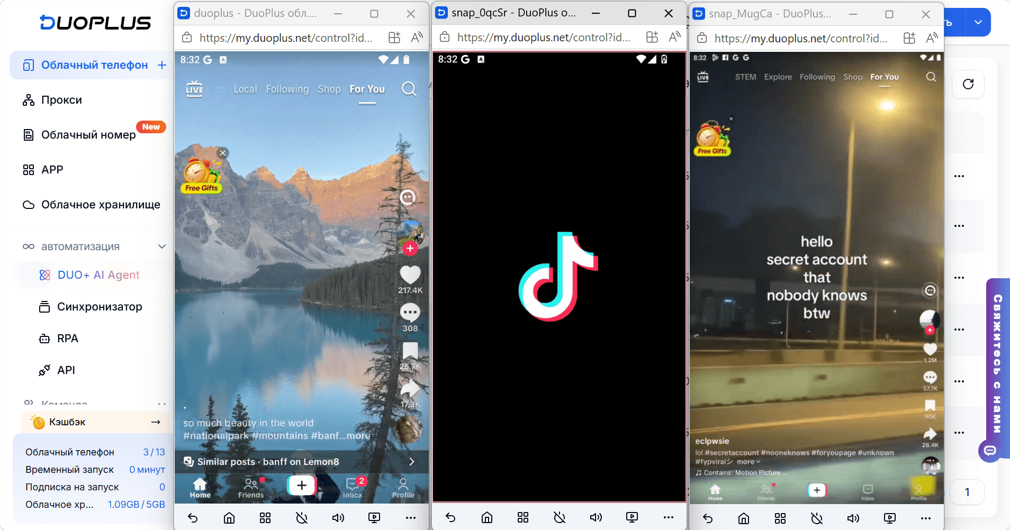
Task: Open Прокси sidebar item
Action: click(61, 100)
